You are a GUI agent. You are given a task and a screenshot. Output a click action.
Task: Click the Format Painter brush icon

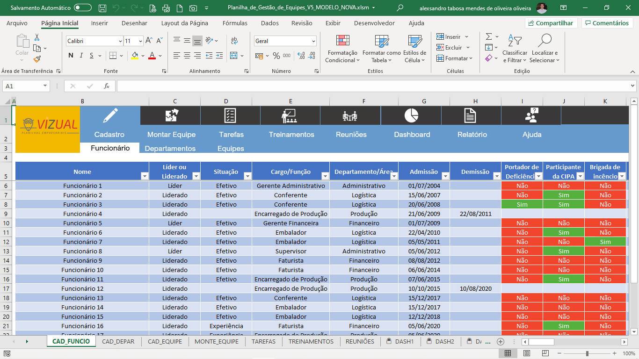(37, 59)
